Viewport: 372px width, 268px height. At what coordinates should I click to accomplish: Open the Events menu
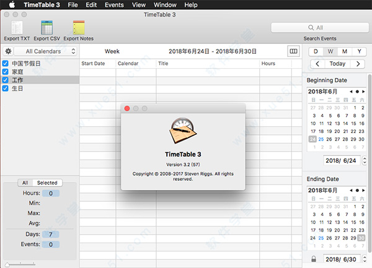(114, 5)
